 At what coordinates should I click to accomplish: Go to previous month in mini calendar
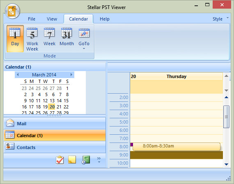coord(18,74)
